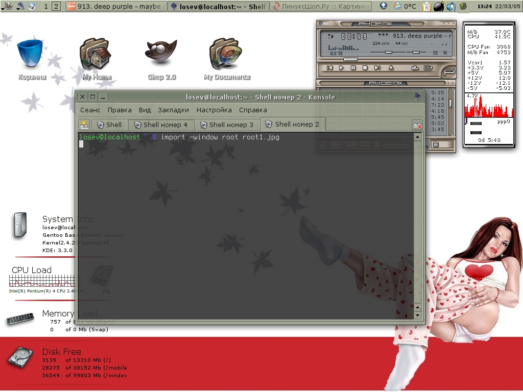
Task: Stop playback in the Phoenix player
Action: tap(365, 68)
